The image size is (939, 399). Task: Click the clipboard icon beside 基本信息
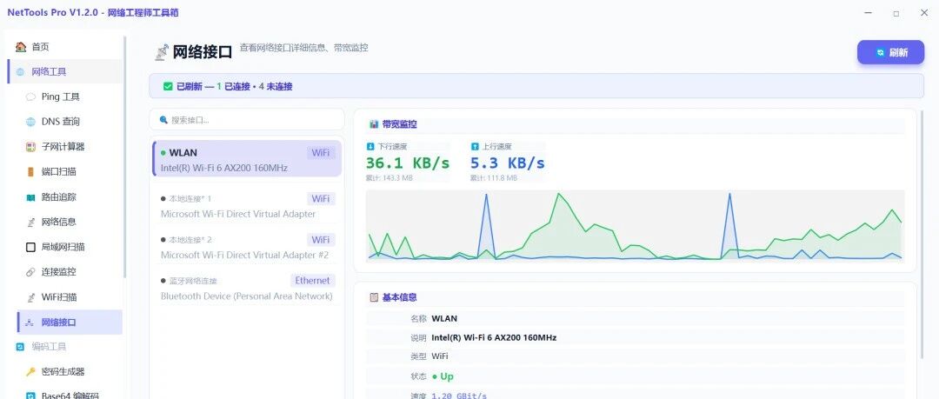click(374, 297)
